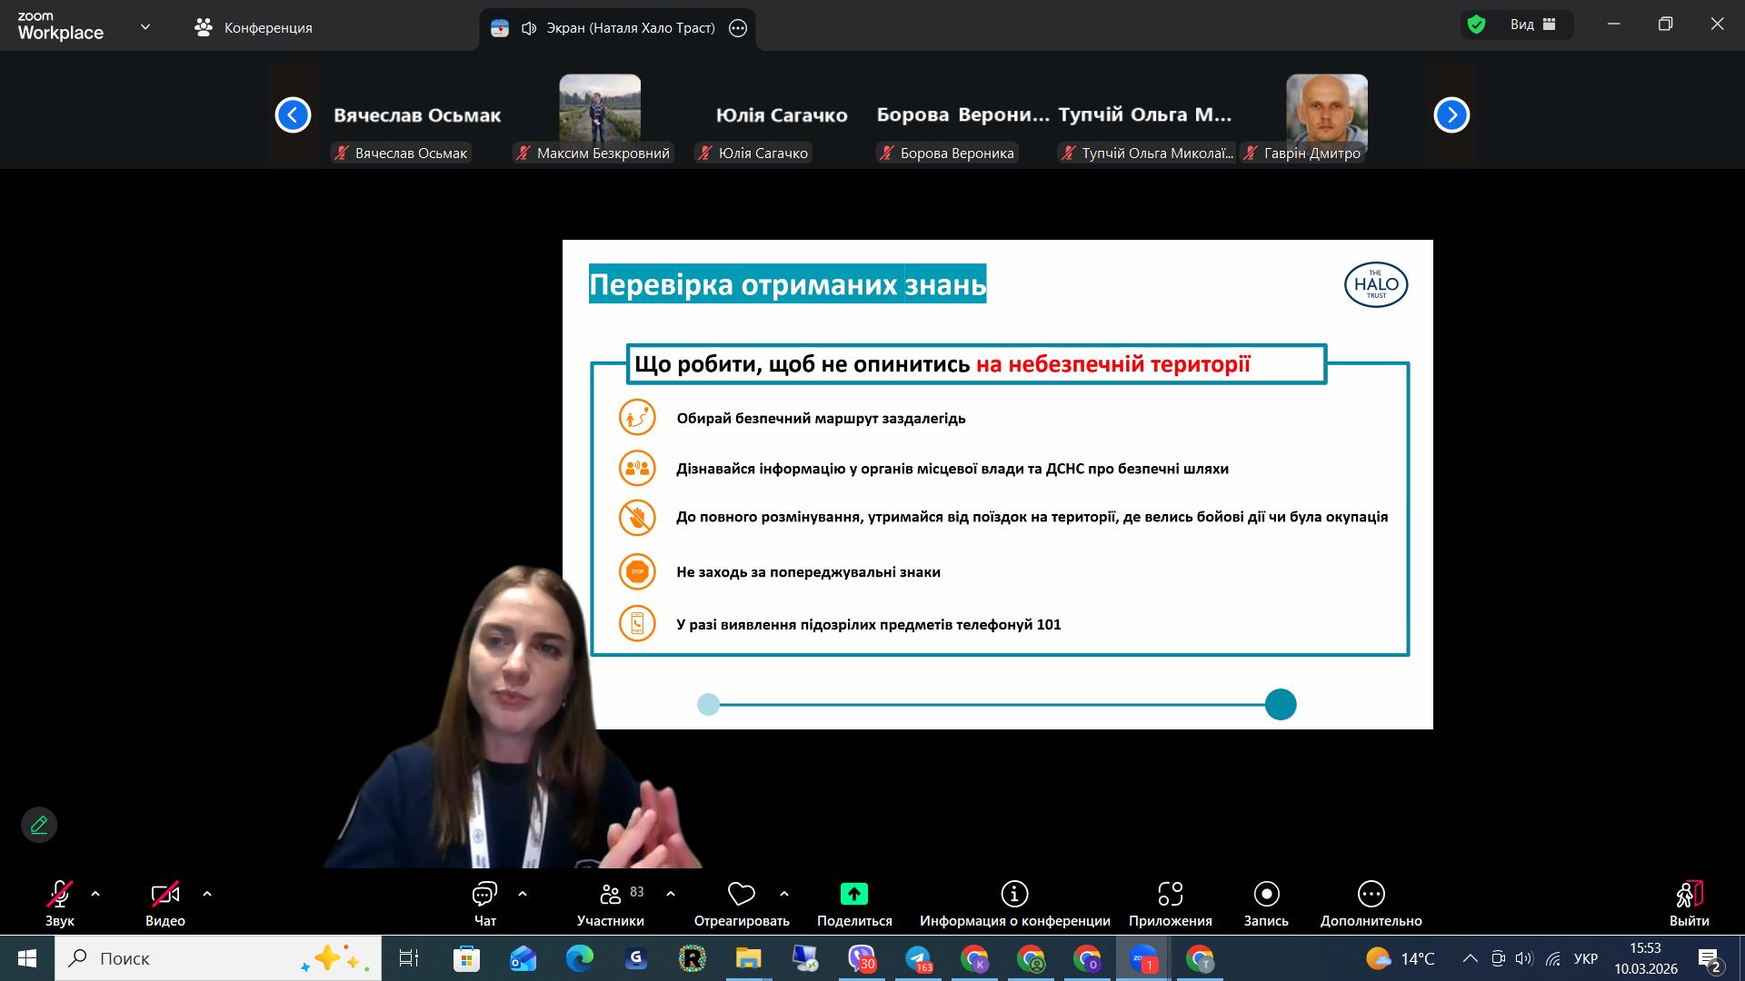Unmute microphone with the Audio button
This screenshot has width=1745, height=981.
pos(60,895)
